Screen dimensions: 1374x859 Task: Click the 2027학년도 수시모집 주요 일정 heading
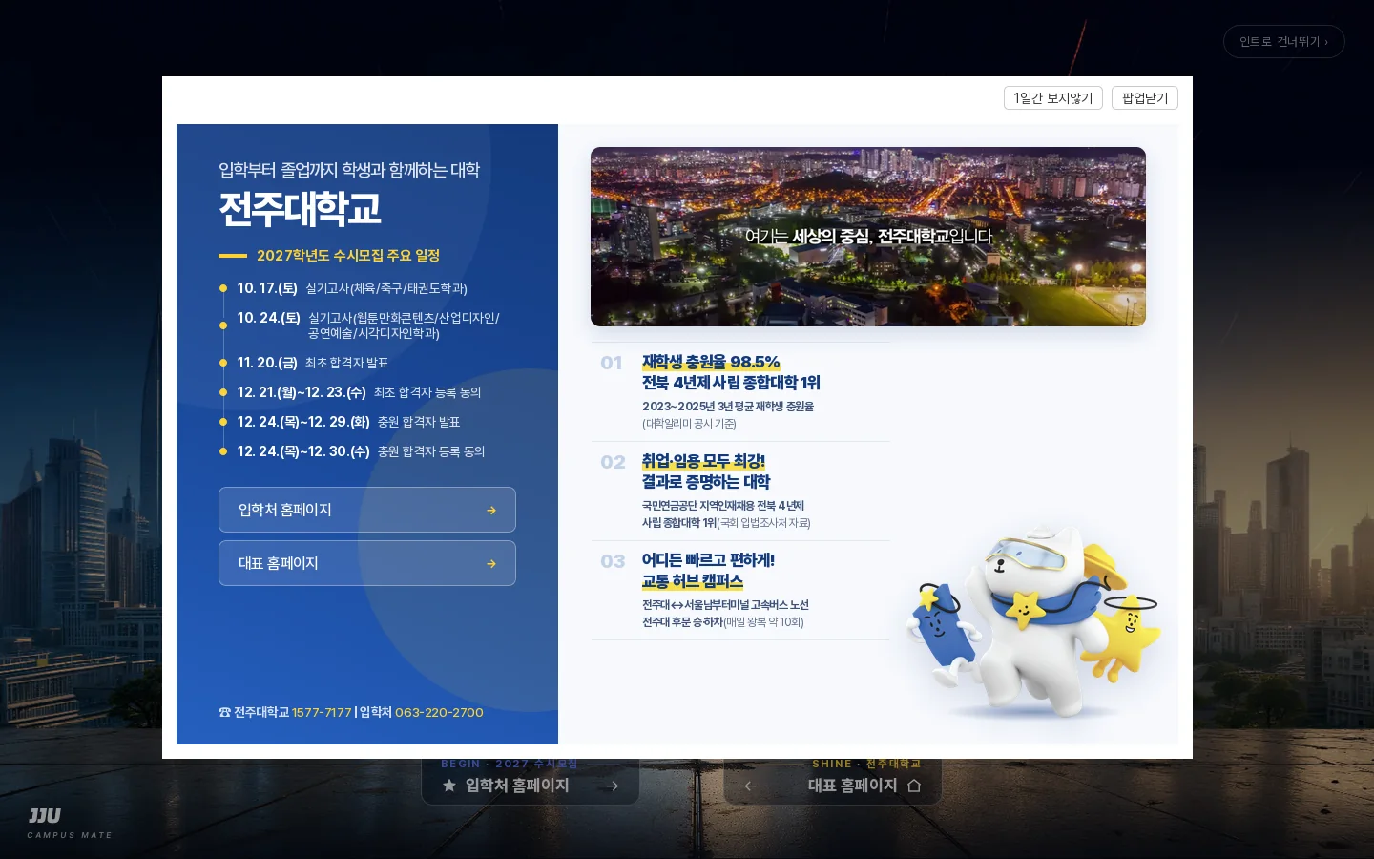[x=348, y=256]
